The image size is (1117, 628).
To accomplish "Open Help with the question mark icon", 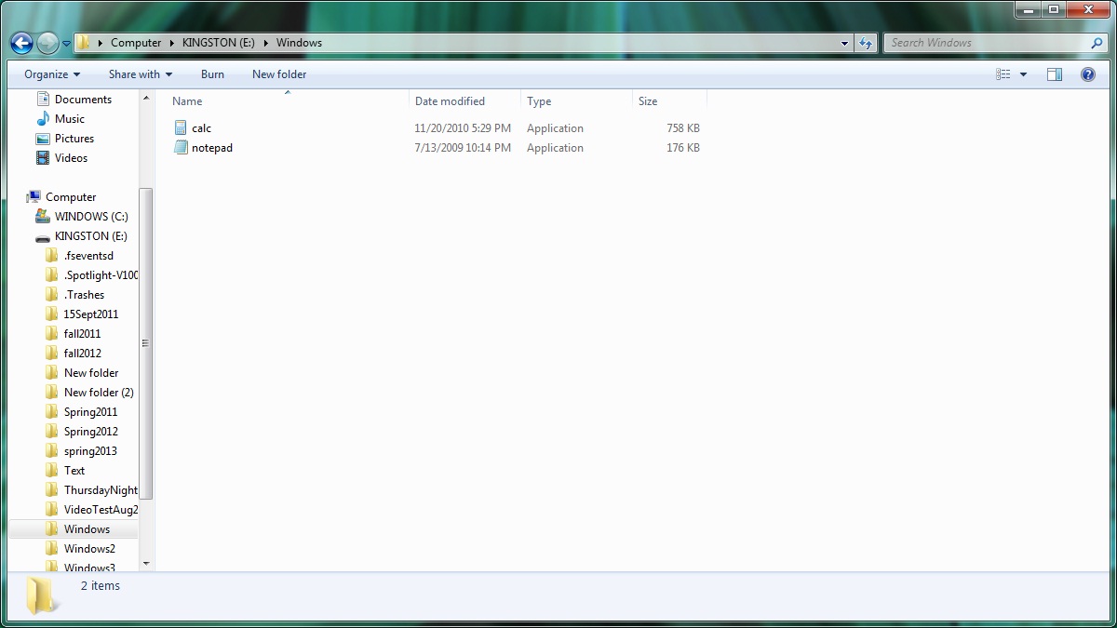I will click(x=1087, y=74).
